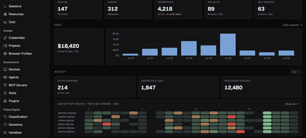This screenshot has width=306, height=138.
Task: Open the Cost explorer link
Action: 292,25
